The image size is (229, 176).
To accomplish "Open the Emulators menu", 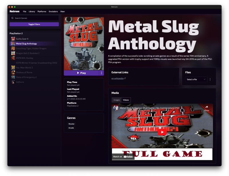I will point(53,11).
